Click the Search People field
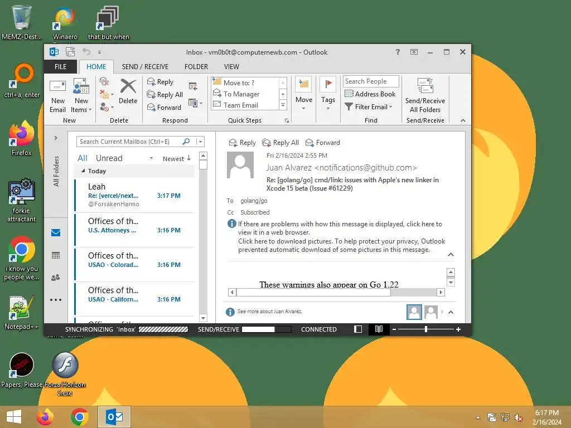This screenshot has height=428, width=571. pyautogui.click(x=371, y=81)
